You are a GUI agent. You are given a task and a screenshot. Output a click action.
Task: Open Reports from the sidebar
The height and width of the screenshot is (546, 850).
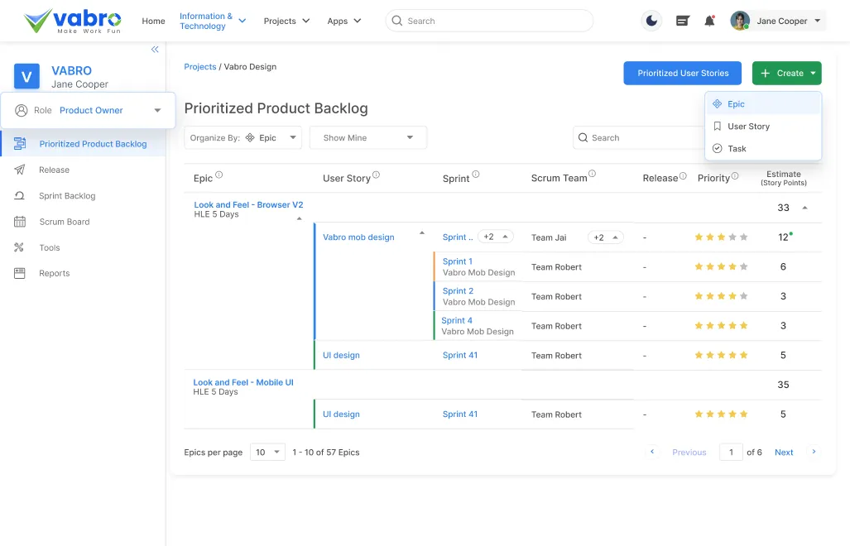tap(54, 273)
